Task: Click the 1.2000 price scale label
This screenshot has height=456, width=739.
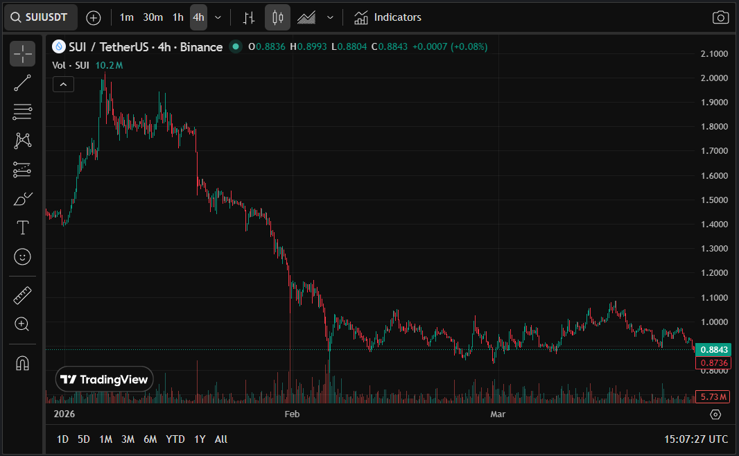Action: [714, 273]
